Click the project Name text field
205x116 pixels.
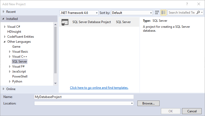point(84,97)
